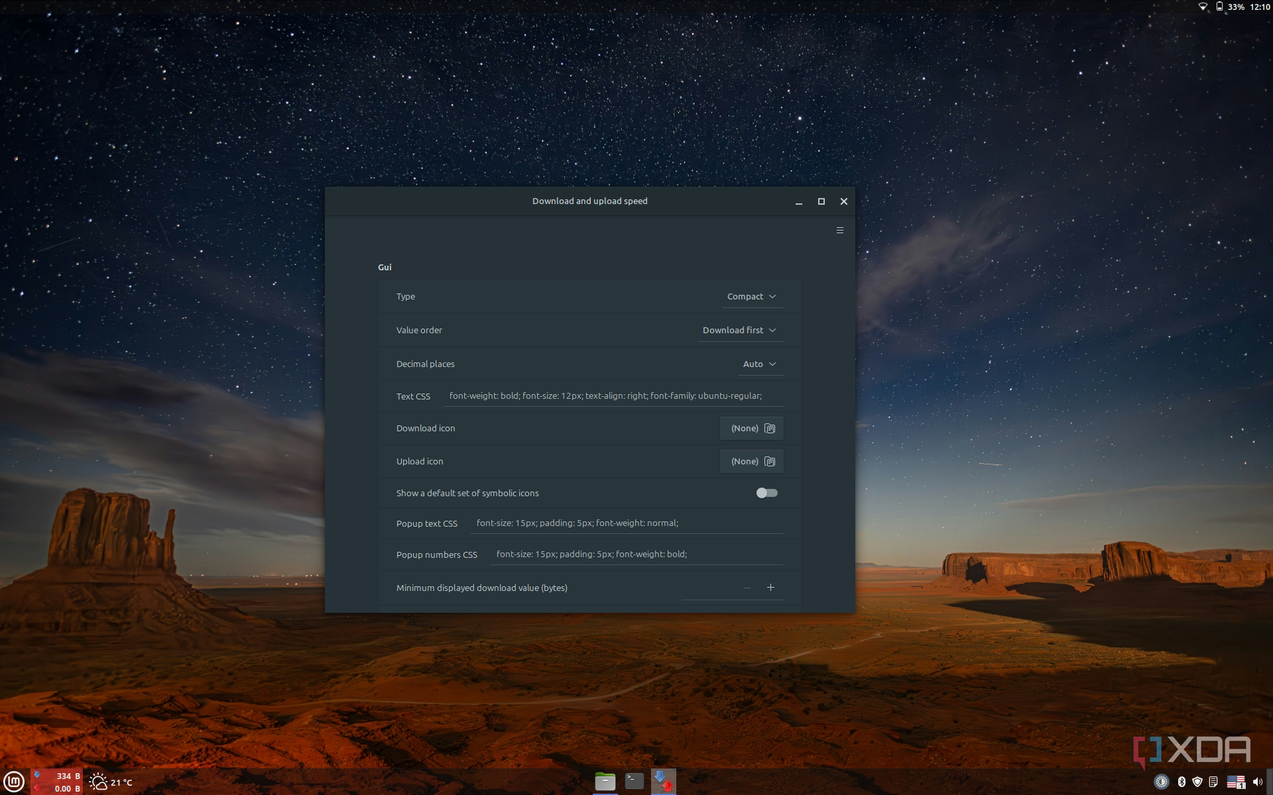
Task: Click the battery indicator showing 33%
Action: tap(1230, 7)
